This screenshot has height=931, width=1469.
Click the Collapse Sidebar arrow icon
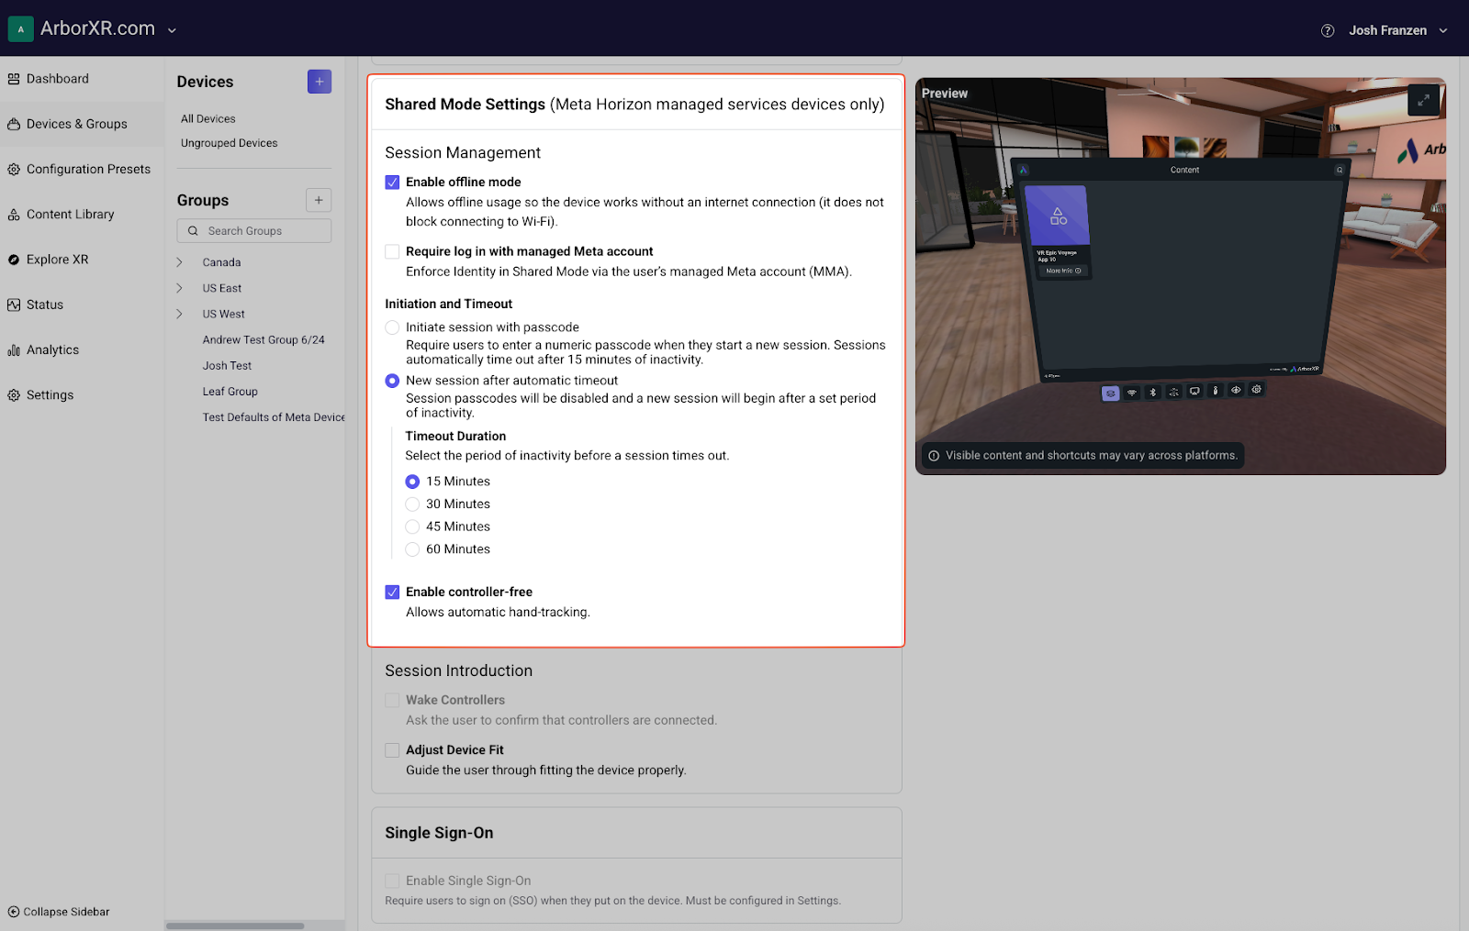[14, 912]
